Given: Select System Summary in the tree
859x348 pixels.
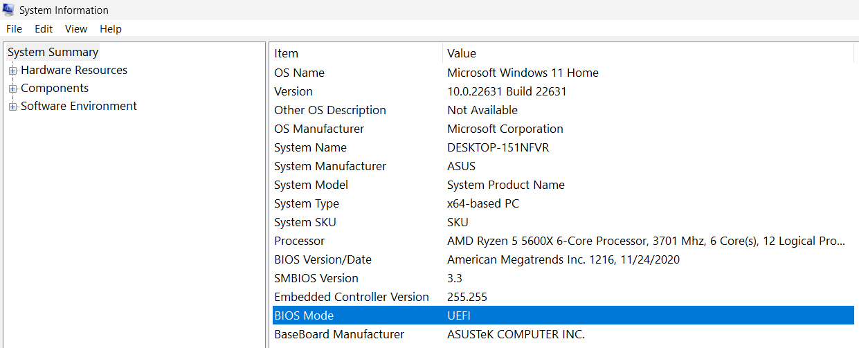Looking at the screenshot, I should [x=53, y=53].
